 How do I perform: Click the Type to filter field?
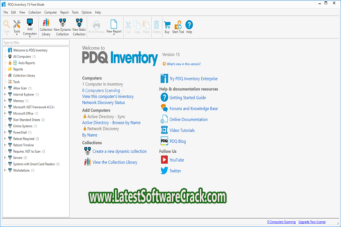pyautogui.click(x=36, y=42)
